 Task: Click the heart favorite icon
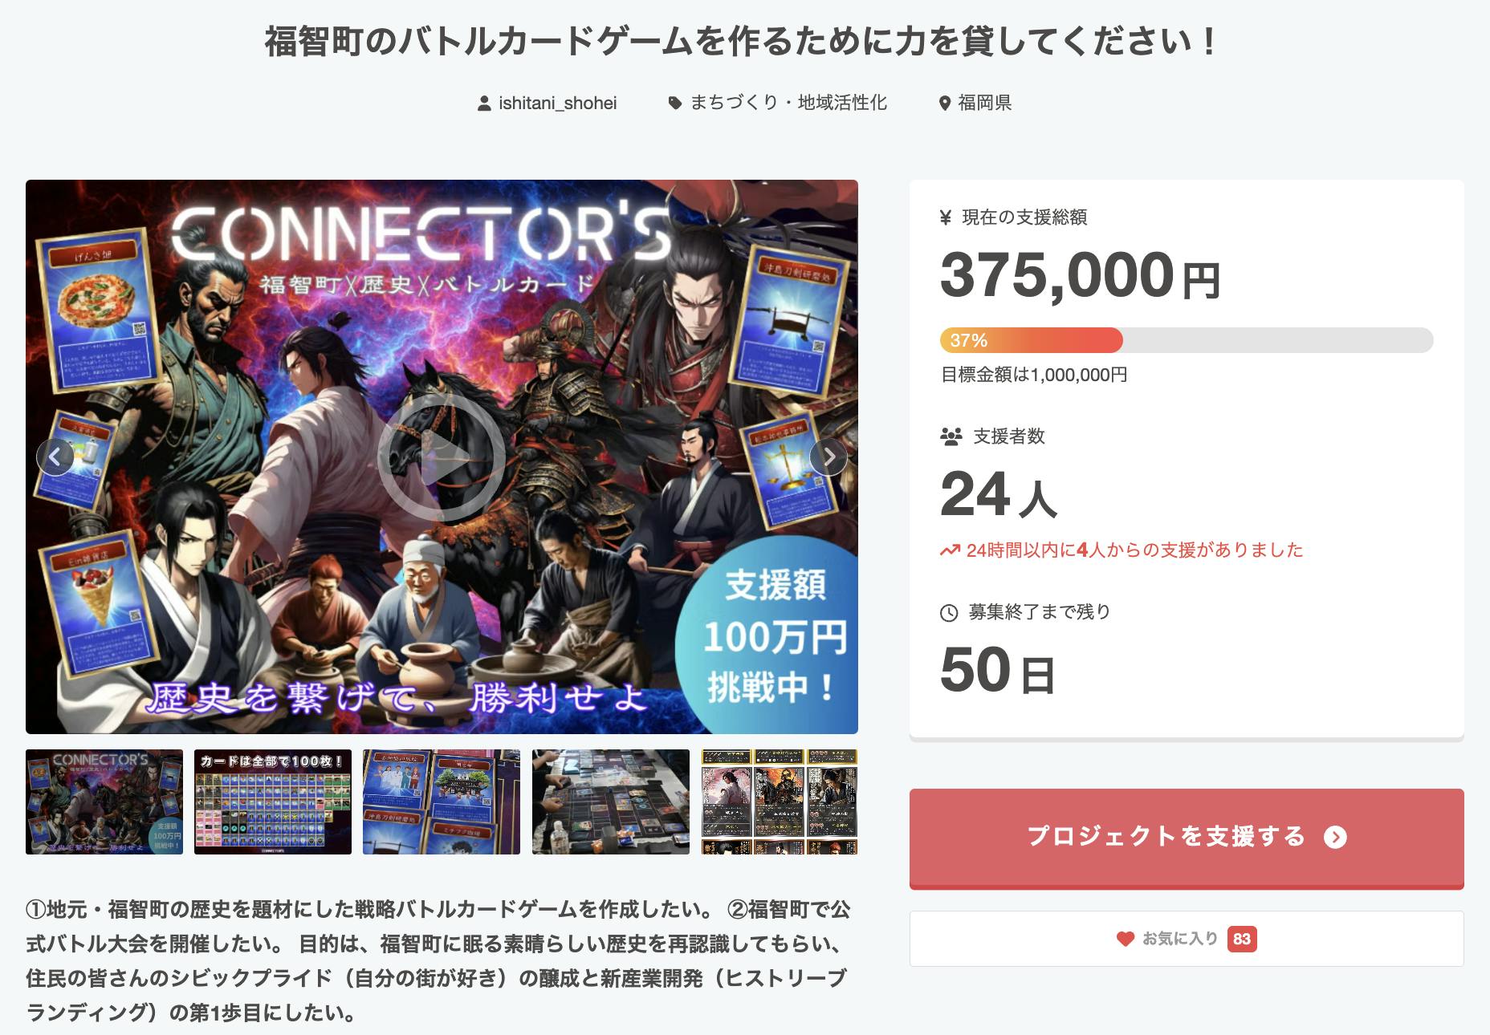click(x=1125, y=939)
